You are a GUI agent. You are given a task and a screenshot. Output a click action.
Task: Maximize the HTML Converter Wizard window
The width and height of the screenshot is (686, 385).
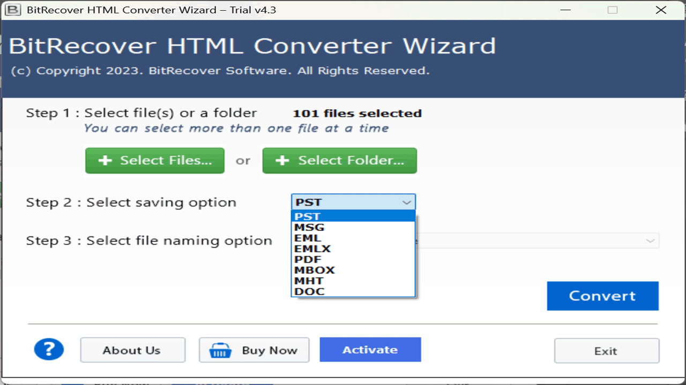[613, 10]
